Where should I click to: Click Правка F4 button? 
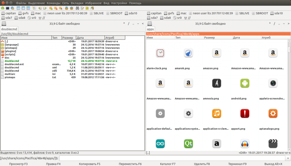pos(53,164)
